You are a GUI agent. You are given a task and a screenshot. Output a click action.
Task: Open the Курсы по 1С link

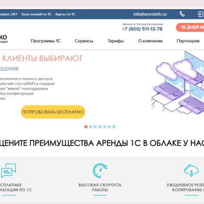coord(65,14)
